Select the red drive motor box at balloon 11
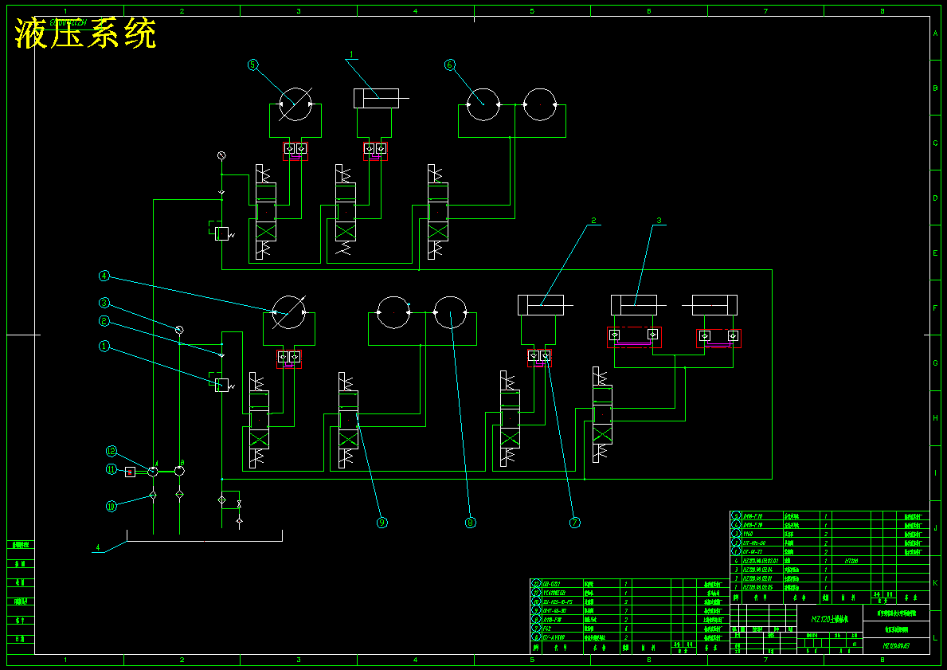Viewport: 947px width, 670px height. 130,472
